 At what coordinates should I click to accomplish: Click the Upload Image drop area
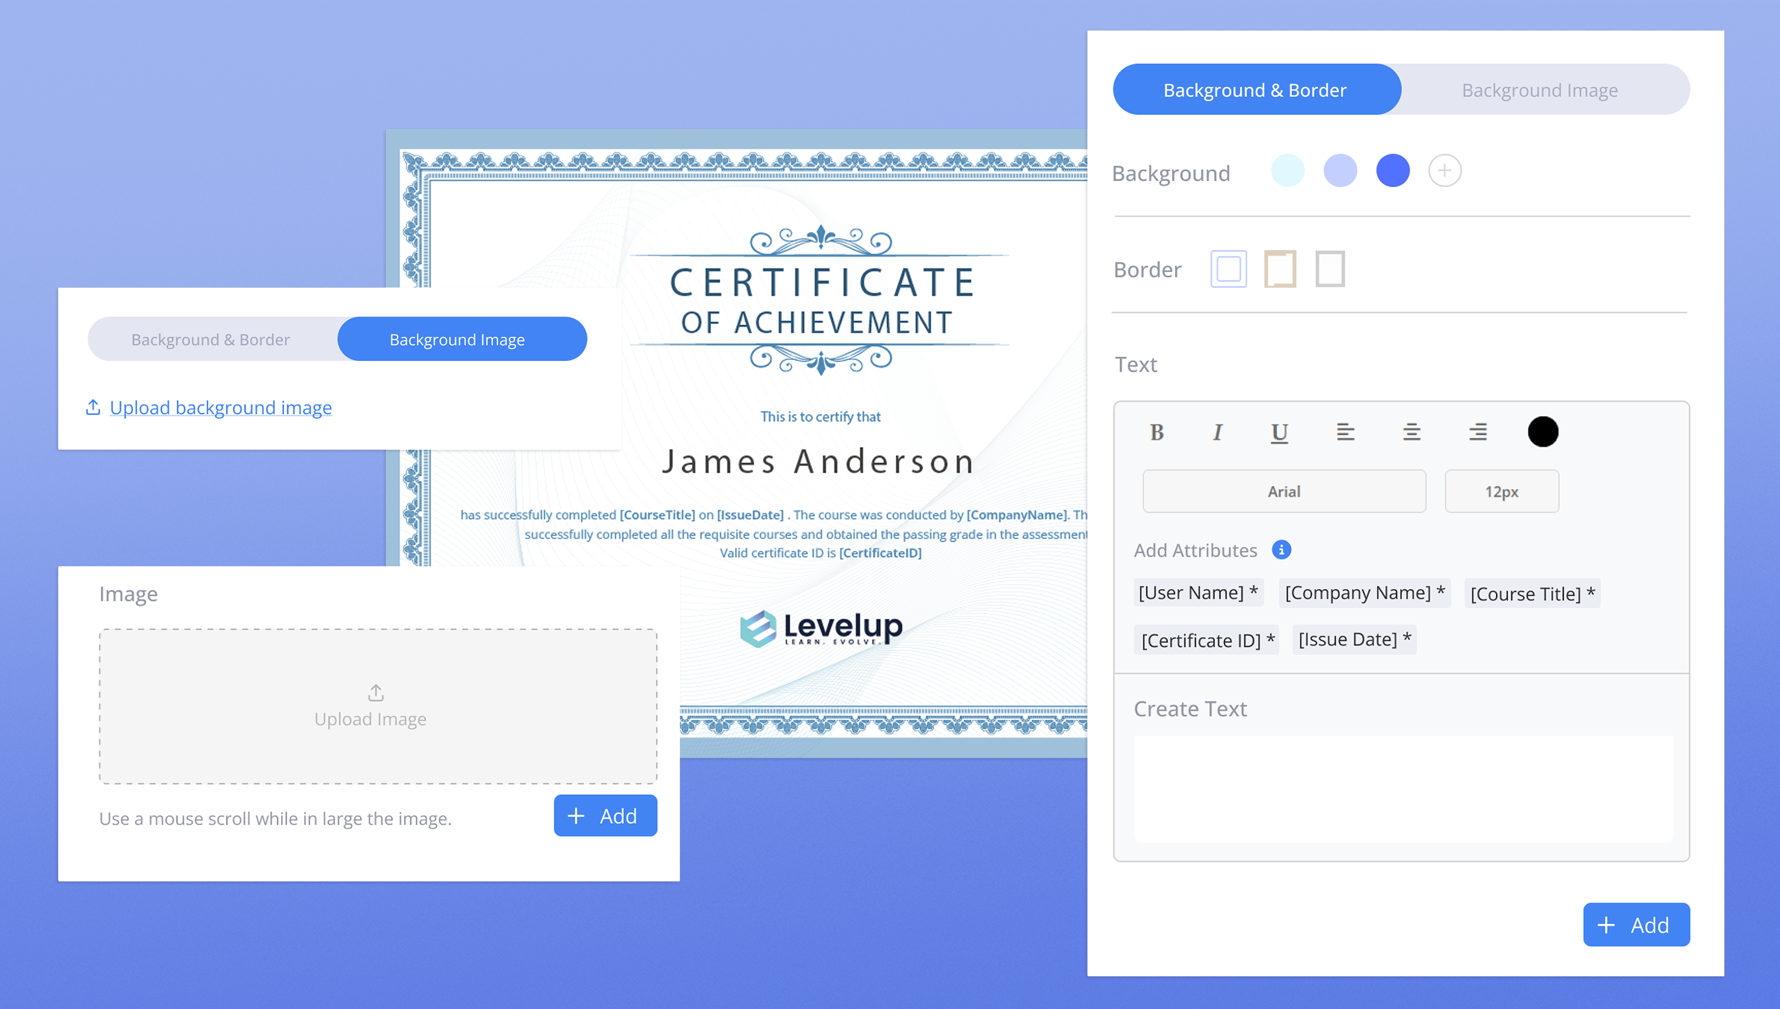378,706
